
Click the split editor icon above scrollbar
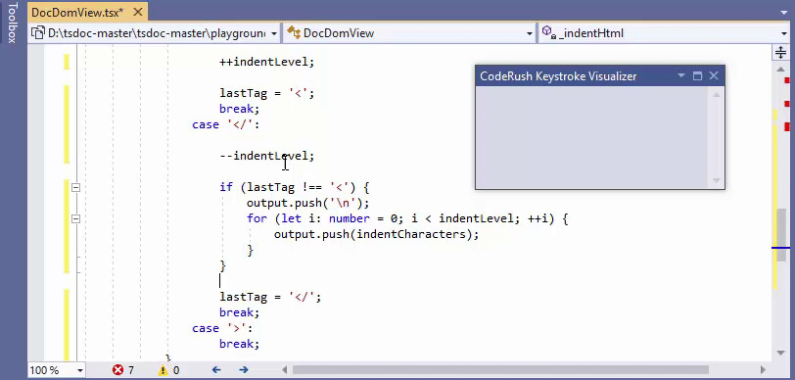click(779, 52)
